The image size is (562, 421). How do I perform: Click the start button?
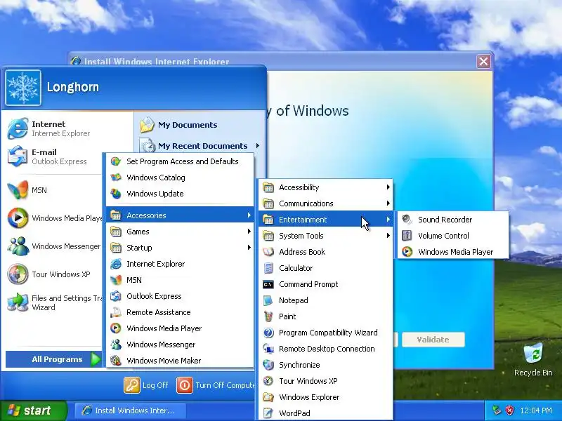pyautogui.click(x=32, y=410)
